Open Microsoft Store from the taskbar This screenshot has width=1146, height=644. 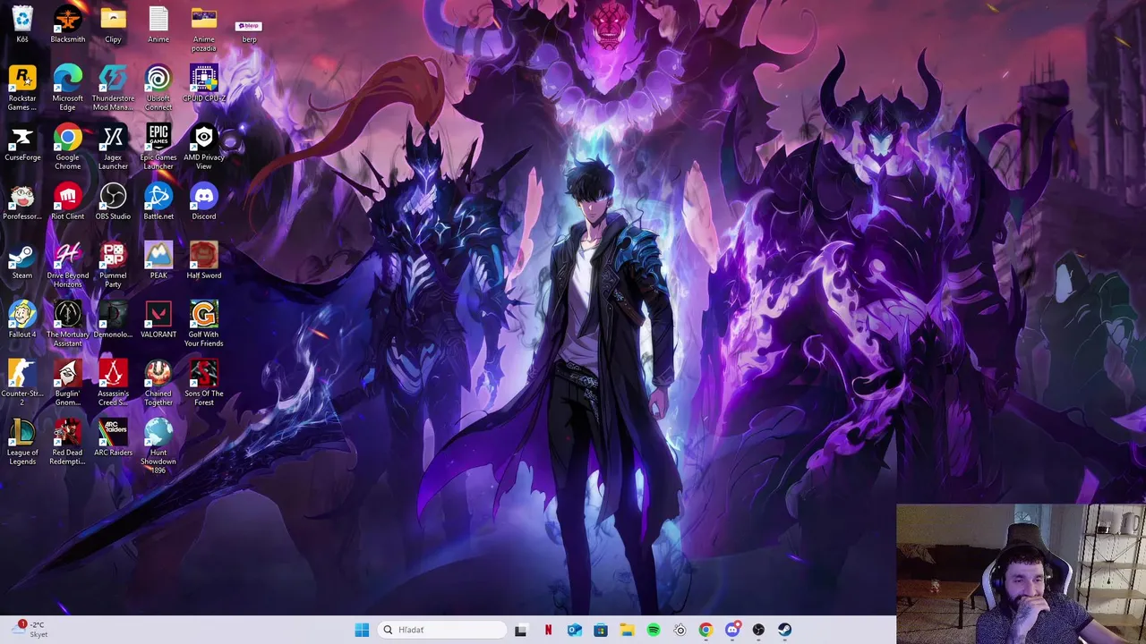[601, 630]
